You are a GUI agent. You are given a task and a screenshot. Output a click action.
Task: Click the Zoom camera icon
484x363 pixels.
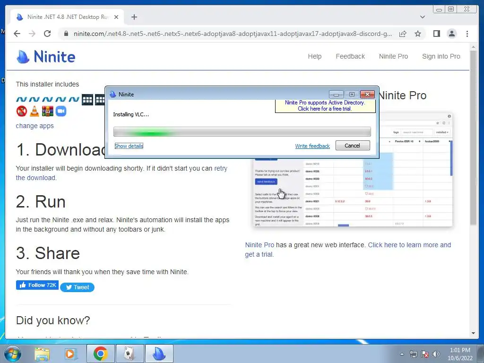coord(61,111)
